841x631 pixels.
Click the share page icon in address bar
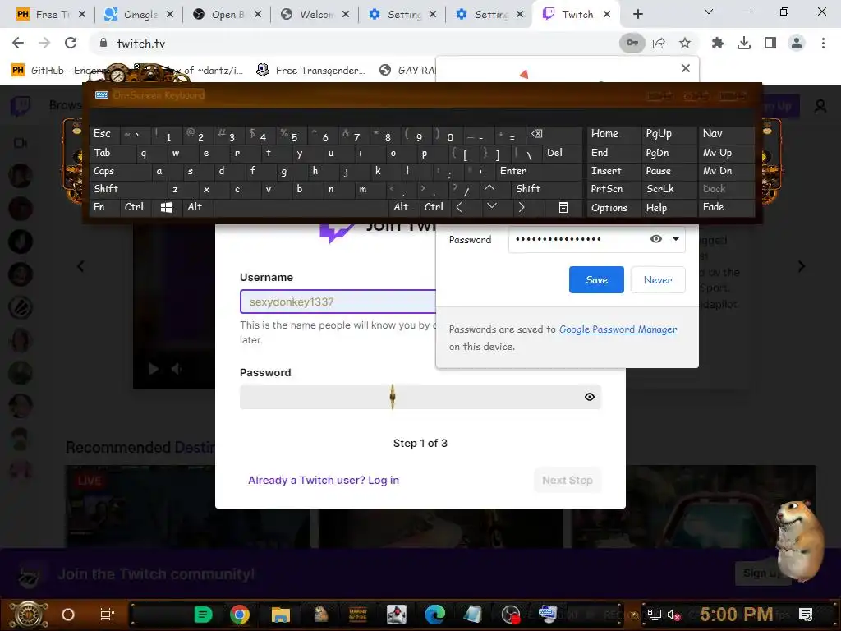[659, 43]
